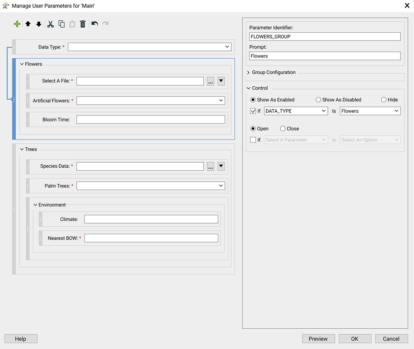
Task: Click the Bloom Time text field
Action: (151, 120)
